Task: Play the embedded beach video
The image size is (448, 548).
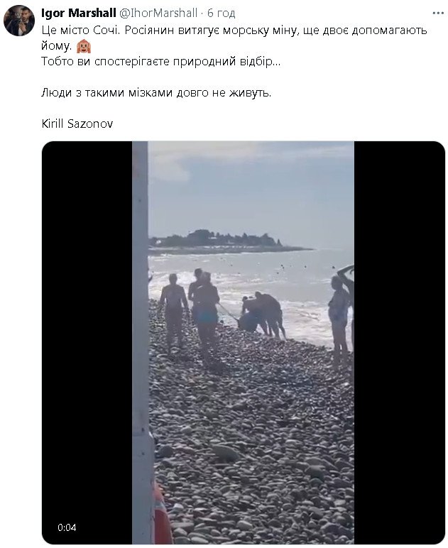Action: pos(243,342)
